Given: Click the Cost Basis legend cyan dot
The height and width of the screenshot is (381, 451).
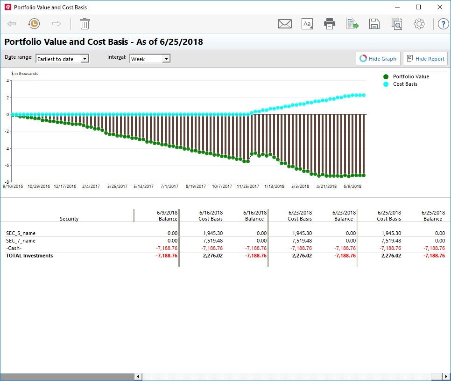Looking at the screenshot, I should coord(386,84).
